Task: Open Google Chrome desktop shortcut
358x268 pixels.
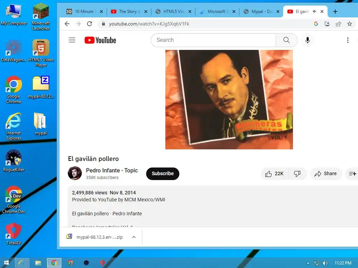Action: tap(14, 90)
